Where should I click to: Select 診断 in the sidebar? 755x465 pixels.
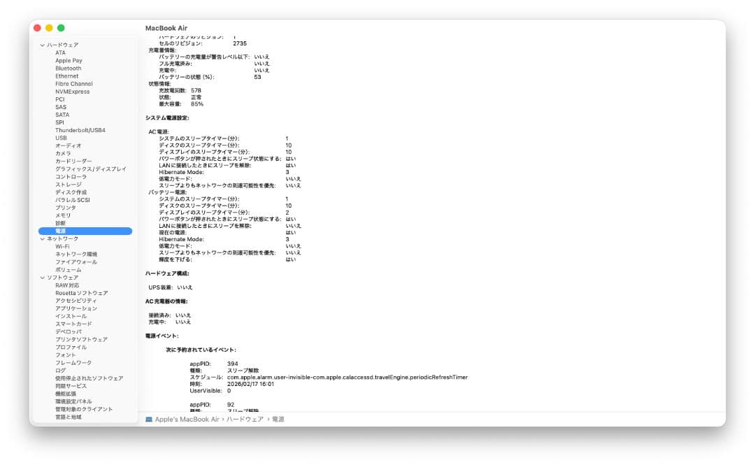[x=60, y=223]
